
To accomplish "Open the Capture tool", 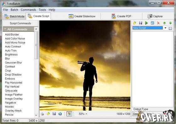I will [155, 16].
